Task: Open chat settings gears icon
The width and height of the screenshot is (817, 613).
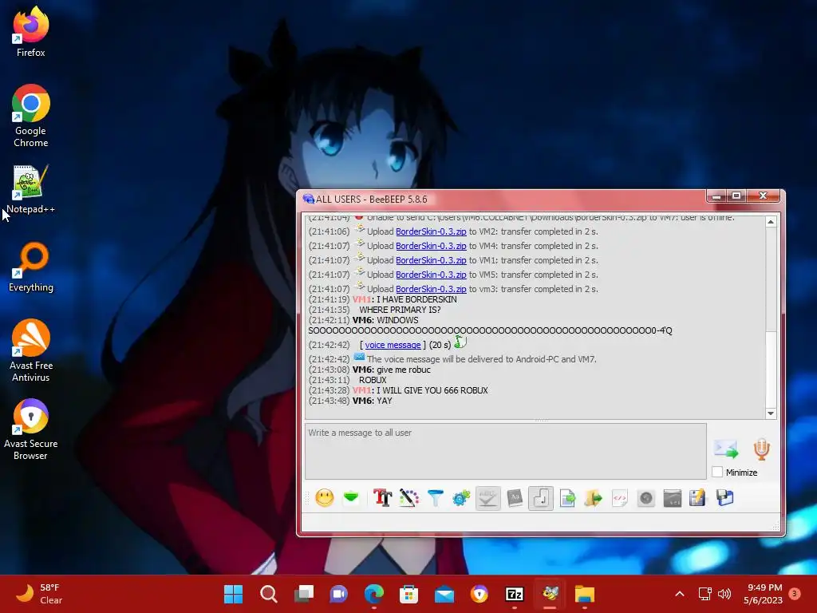Action: 461,498
